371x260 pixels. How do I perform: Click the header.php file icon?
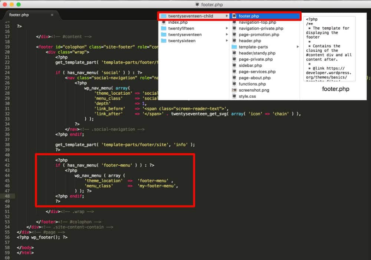pos(234,41)
